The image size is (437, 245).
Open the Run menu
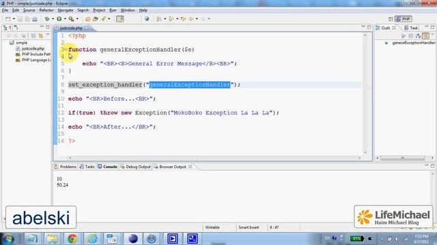113,10
